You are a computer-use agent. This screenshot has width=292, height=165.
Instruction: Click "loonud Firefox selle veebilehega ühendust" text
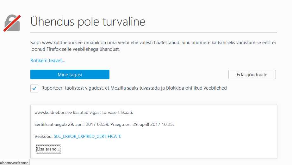coord(76,50)
